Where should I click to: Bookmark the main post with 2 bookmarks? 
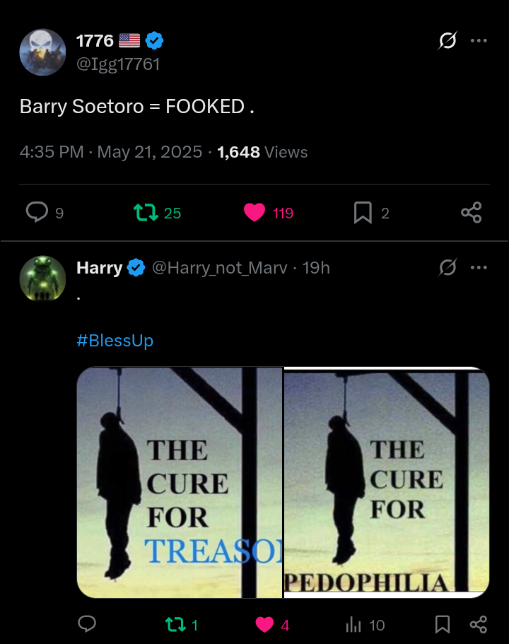(x=363, y=212)
